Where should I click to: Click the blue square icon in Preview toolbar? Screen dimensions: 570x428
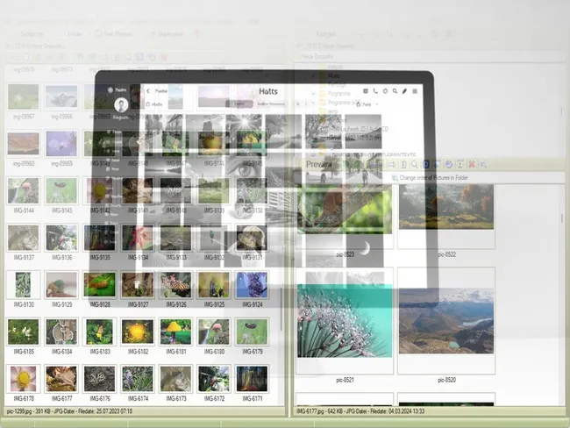[425, 164]
